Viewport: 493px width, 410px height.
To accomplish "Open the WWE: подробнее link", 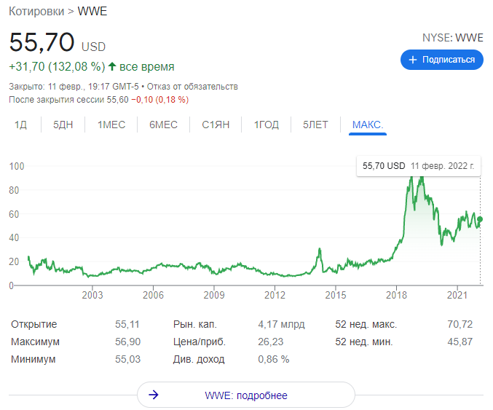I will coord(246,395).
